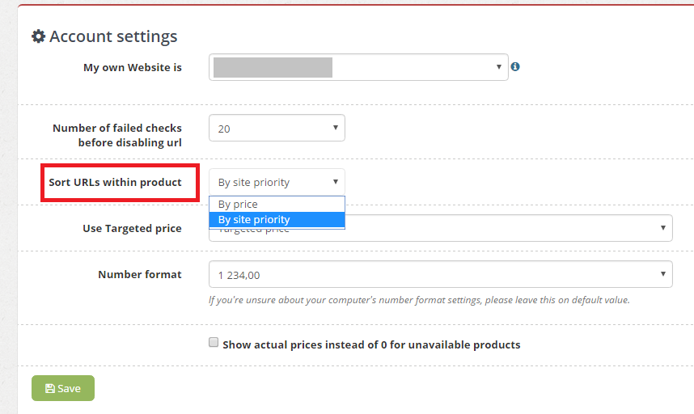Click the Show actual prices label text

click(371, 344)
